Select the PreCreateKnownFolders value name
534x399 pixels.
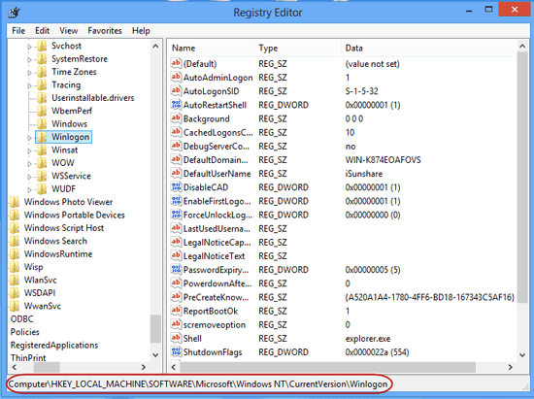(x=217, y=297)
